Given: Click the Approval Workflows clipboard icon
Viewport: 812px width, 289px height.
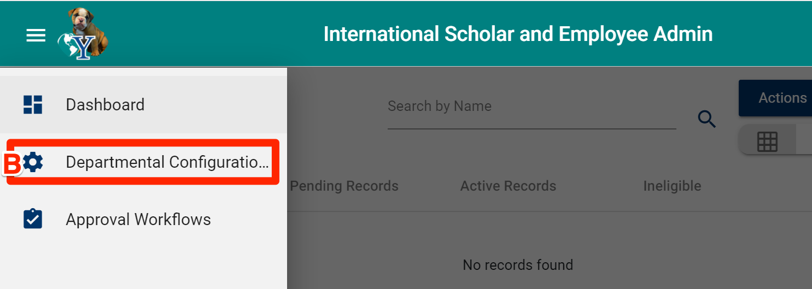Looking at the screenshot, I should point(33,219).
